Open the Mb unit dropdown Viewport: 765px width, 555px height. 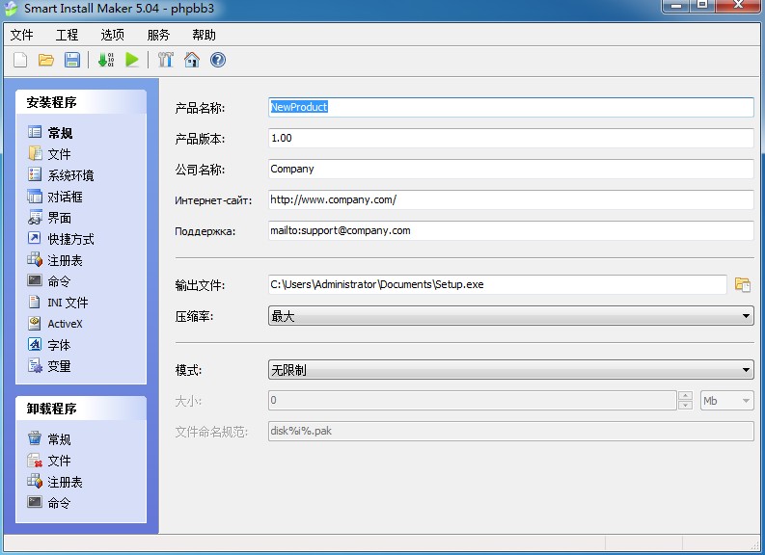pos(727,401)
